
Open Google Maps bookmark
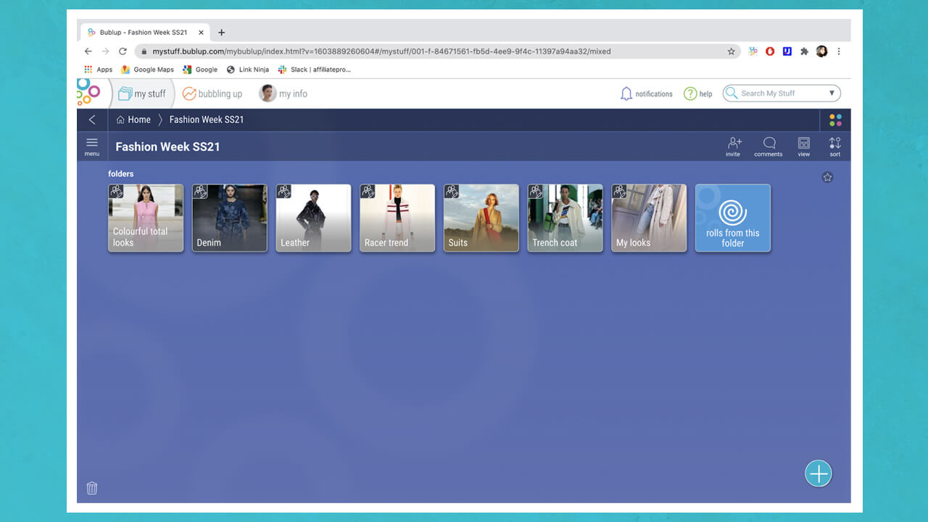pyautogui.click(x=148, y=70)
